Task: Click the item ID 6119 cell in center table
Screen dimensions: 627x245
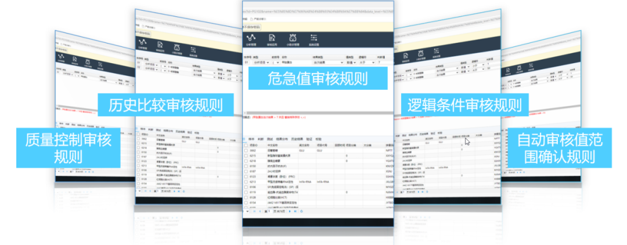Action: tap(253, 192)
